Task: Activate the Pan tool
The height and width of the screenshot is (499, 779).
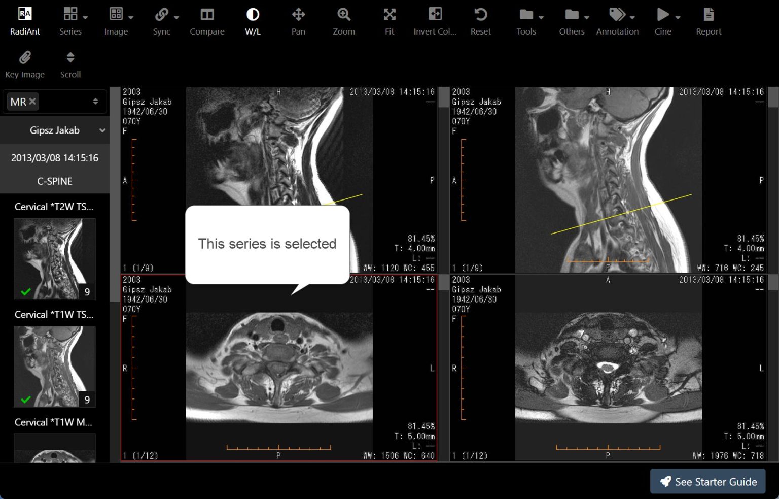Action: click(298, 20)
